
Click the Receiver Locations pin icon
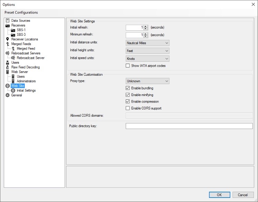[8, 39]
